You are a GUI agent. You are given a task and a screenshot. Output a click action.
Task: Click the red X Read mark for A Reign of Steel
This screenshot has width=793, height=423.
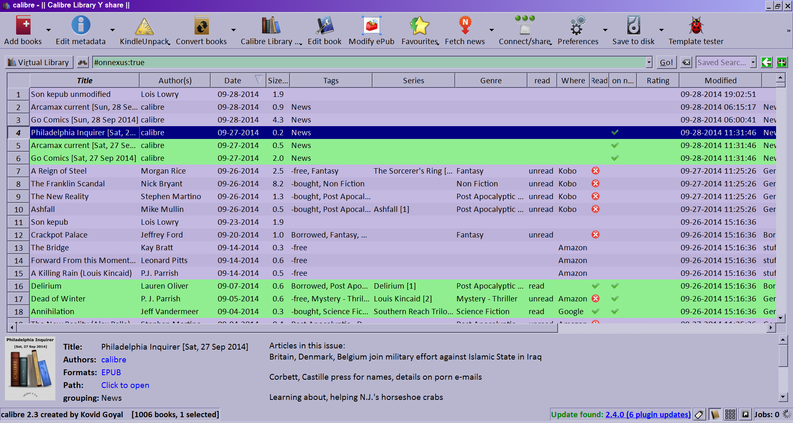[x=596, y=171]
